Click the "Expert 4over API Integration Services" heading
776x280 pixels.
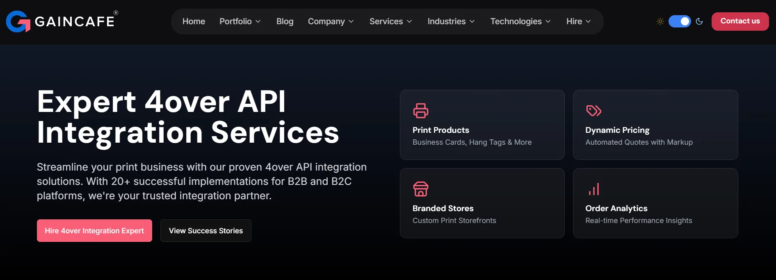click(x=188, y=117)
